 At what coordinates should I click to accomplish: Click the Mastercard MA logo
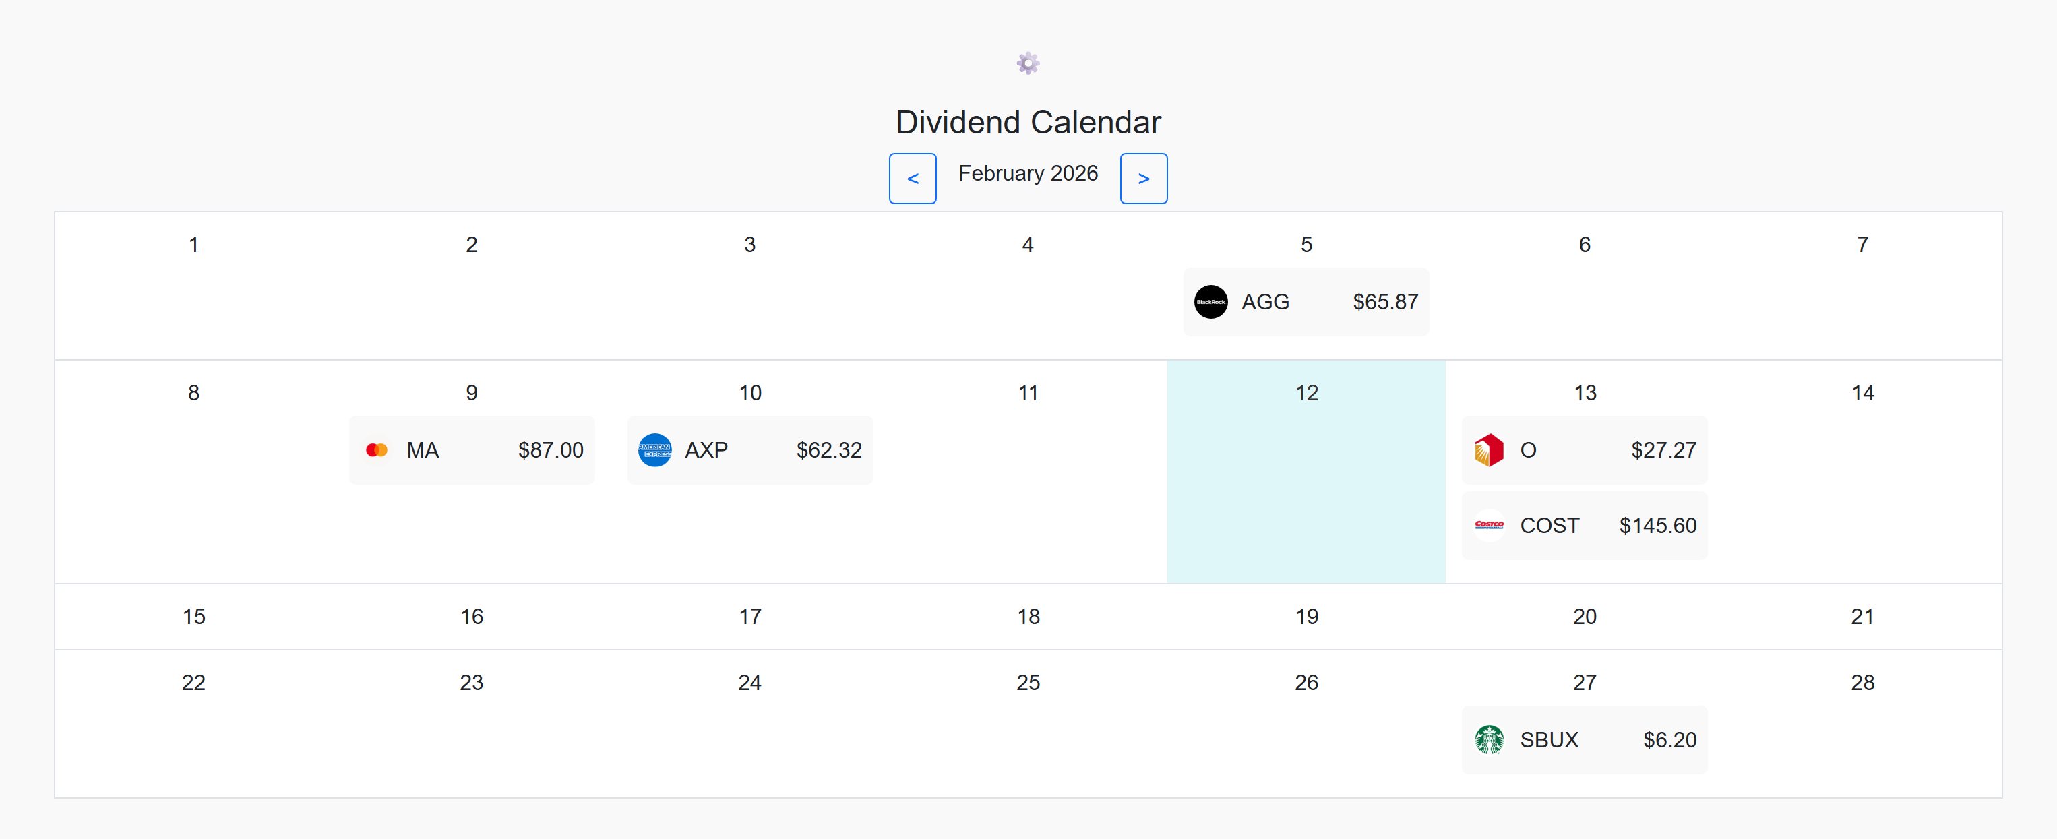coord(376,450)
